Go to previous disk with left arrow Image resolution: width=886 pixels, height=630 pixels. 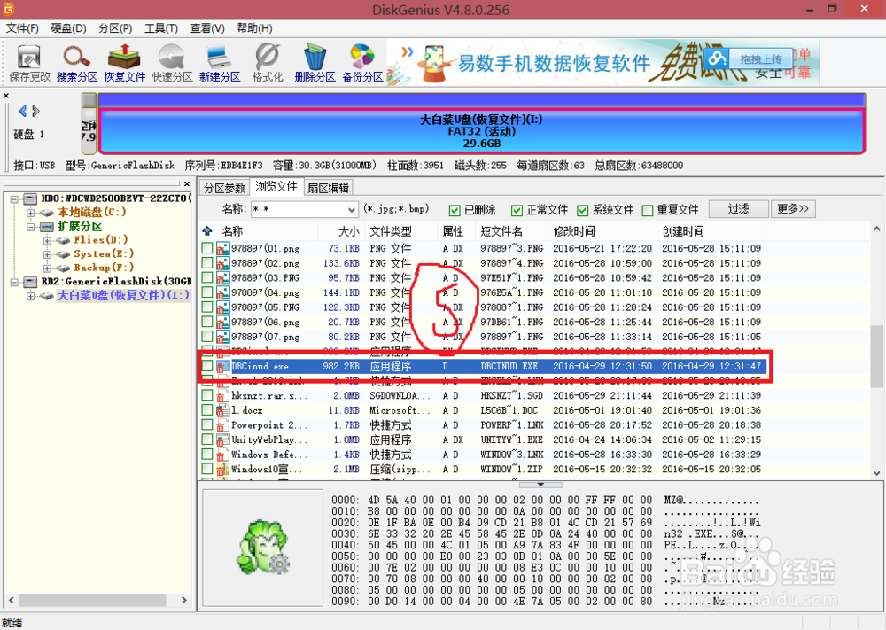pyautogui.click(x=23, y=111)
